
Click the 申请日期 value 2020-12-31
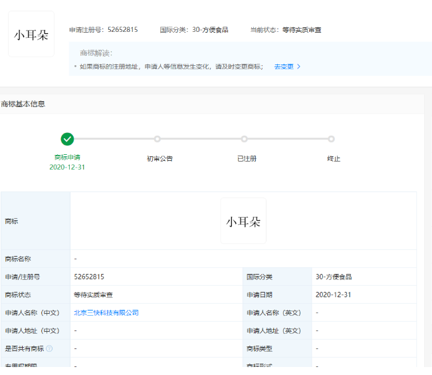pyautogui.click(x=334, y=295)
